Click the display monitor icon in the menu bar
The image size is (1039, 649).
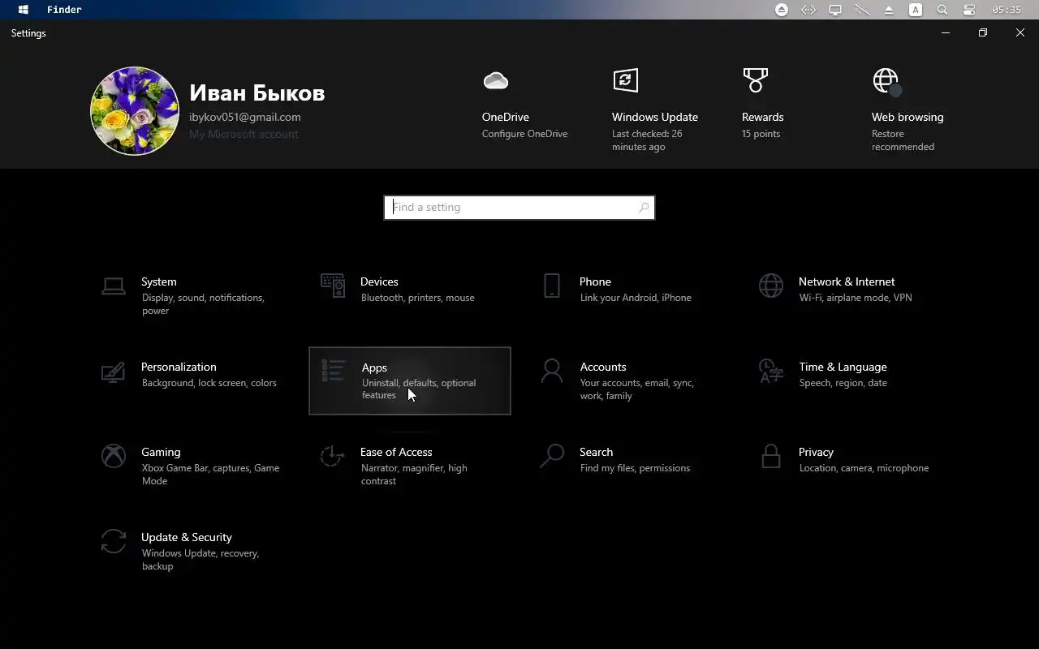point(835,10)
